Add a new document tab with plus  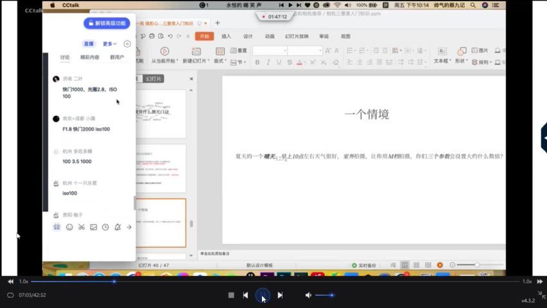pyautogui.click(x=218, y=23)
